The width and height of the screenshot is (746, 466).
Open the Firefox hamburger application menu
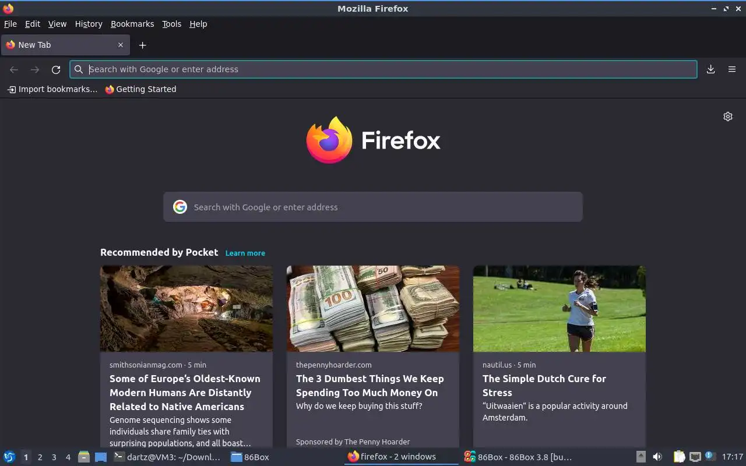point(732,69)
